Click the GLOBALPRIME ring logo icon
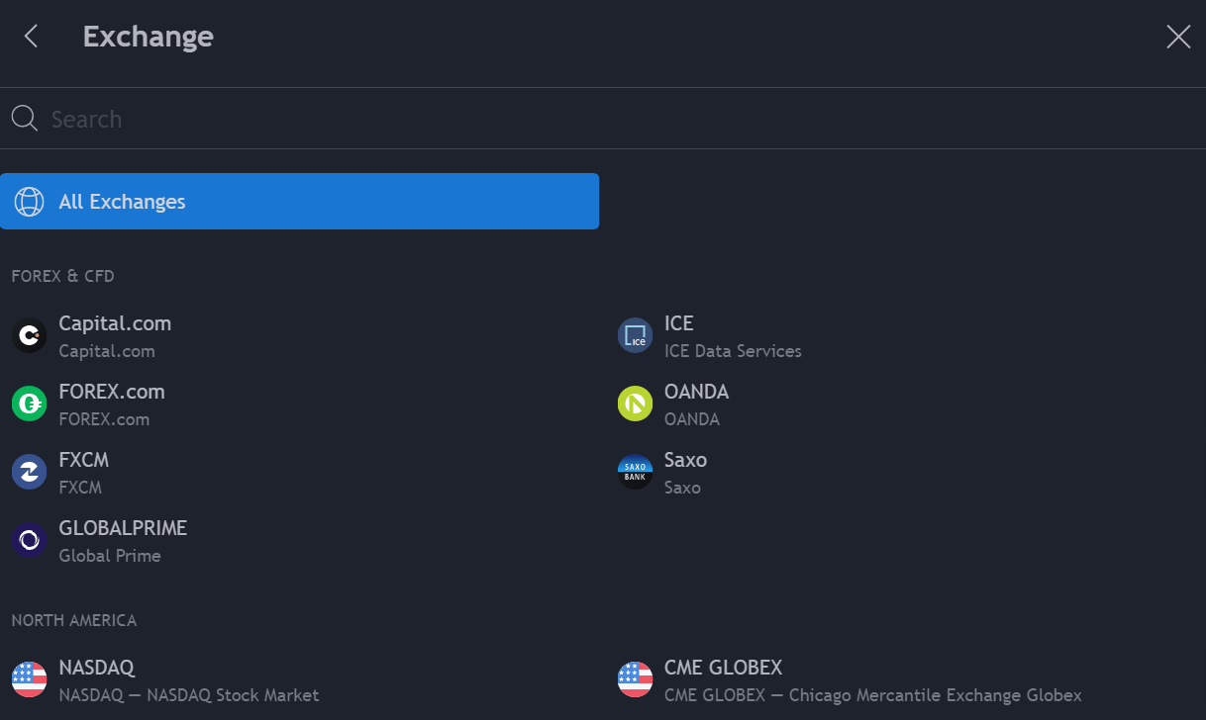1206x720 pixels. tap(29, 541)
